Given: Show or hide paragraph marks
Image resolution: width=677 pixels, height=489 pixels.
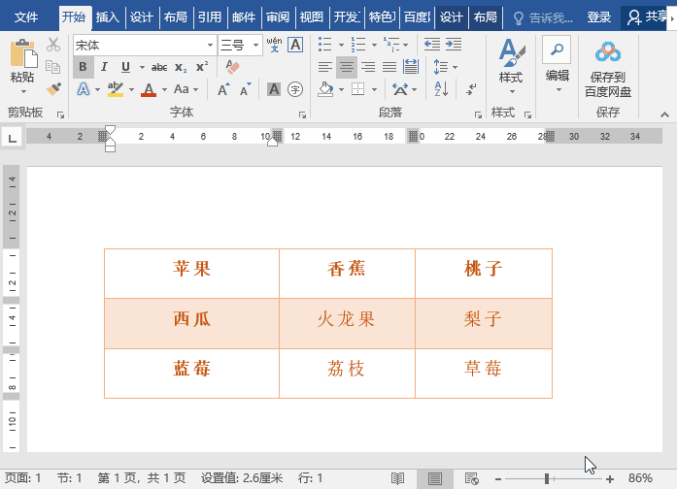Looking at the screenshot, I should [x=471, y=89].
